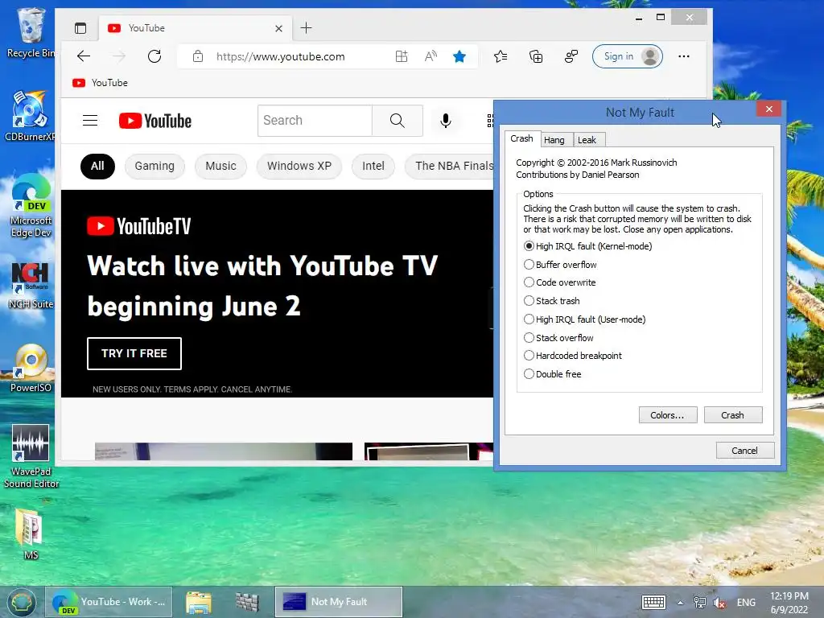Show hidden tray icons arrow
Viewport: 824px width, 618px height.
pyautogui.click(x=680, y=603)
